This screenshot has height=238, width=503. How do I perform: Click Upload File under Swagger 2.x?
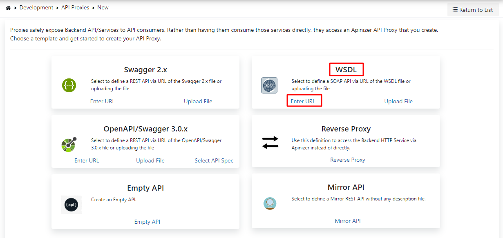click(198, 101)
